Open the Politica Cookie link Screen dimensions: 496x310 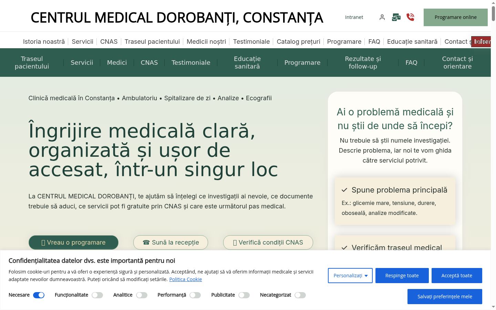[x=186, y=279]
